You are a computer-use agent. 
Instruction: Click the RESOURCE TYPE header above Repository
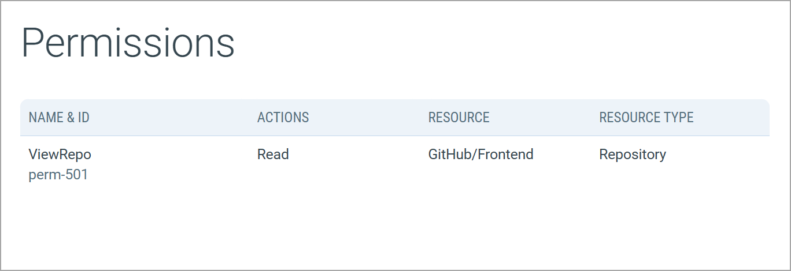[x=646, y=118]
